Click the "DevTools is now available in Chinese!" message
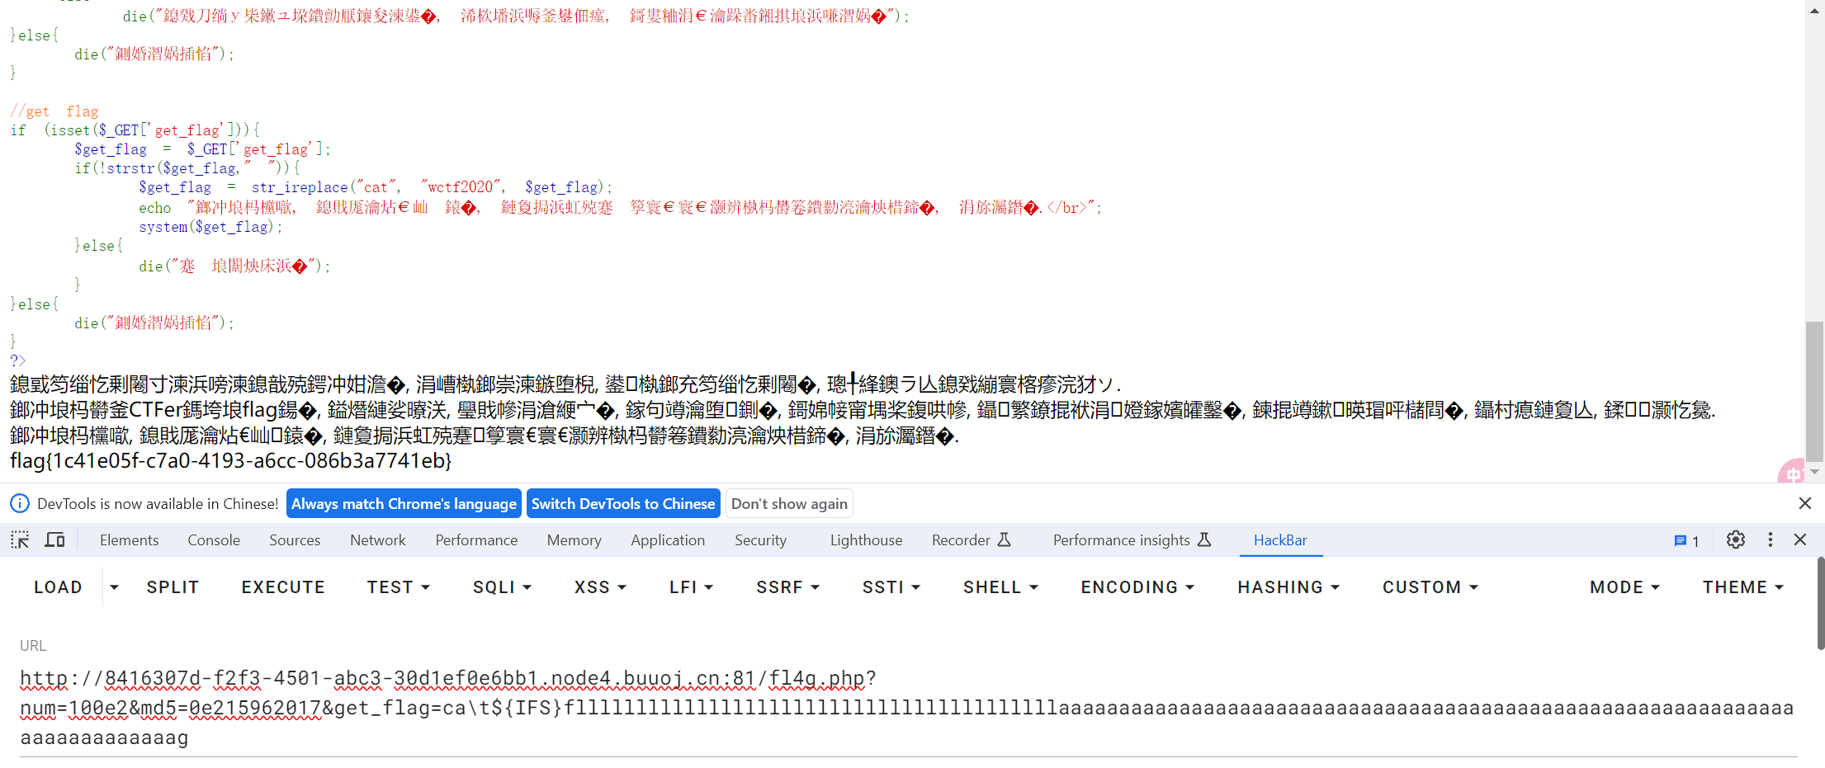Screen dimensions: 1825x768 (158, 504)
